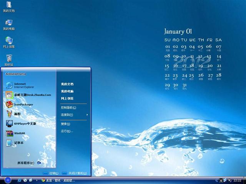Open the 网上邻居 desktop icon

pos(9,42)
